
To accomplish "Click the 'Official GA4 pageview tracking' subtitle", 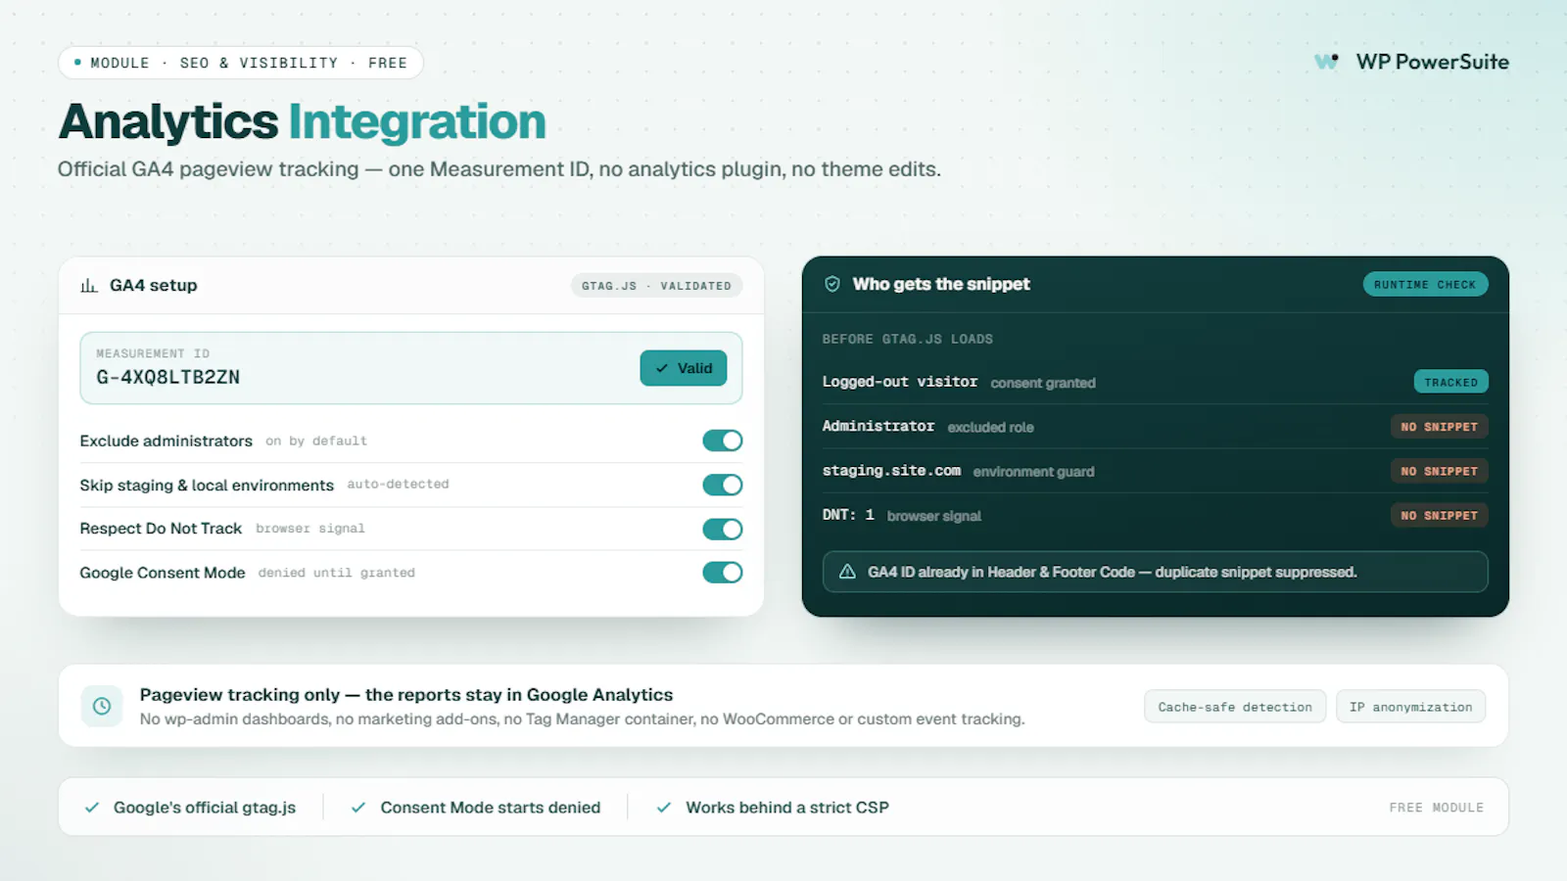I will pyautogui.click(x=499, y=169).
